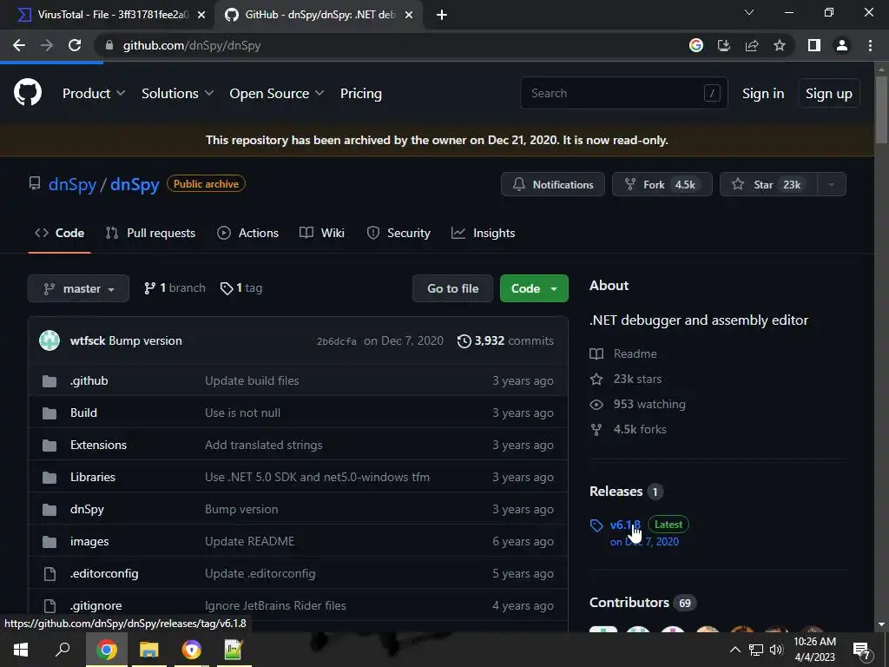Click the browser forward arrow
Viewport: 889px width, 667px height.
coord(47,45)
